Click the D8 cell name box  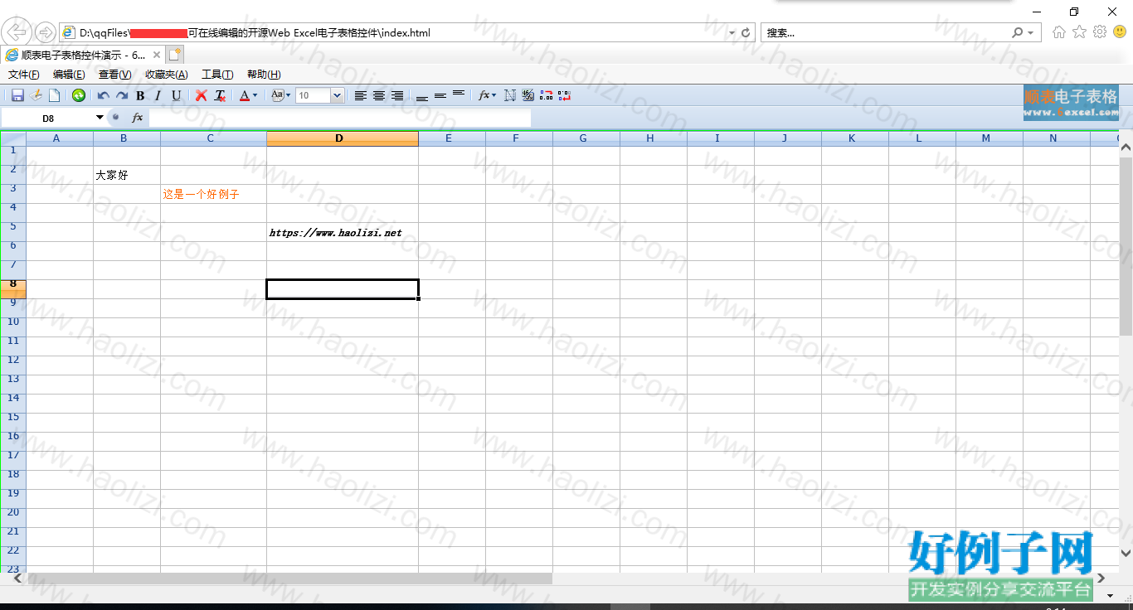48,119
